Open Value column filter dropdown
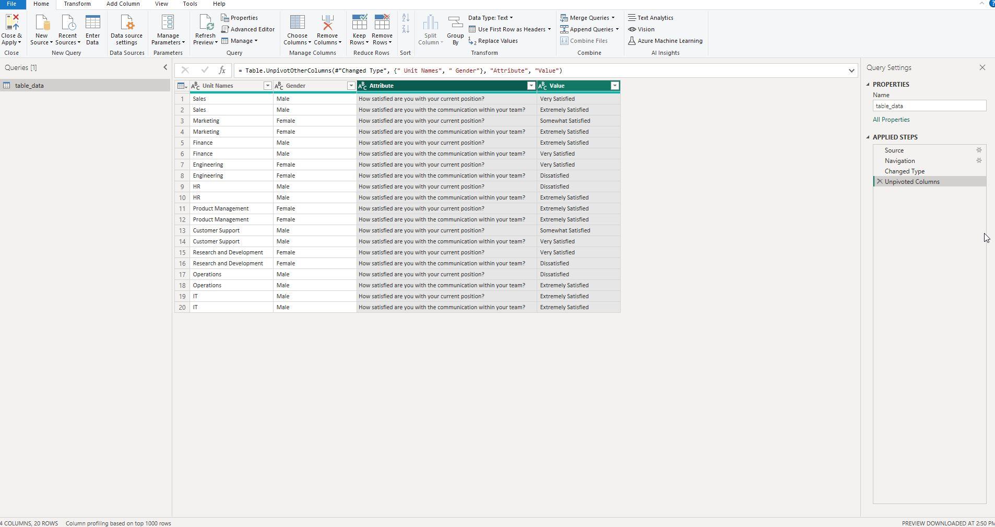Screen dimensions: 995x527 tap(614, 86)
